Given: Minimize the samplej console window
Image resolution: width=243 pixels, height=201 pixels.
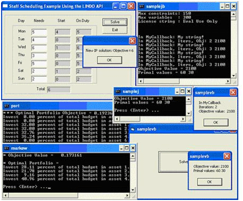Looking at the screenshot, I should click(x=177, y=91).
